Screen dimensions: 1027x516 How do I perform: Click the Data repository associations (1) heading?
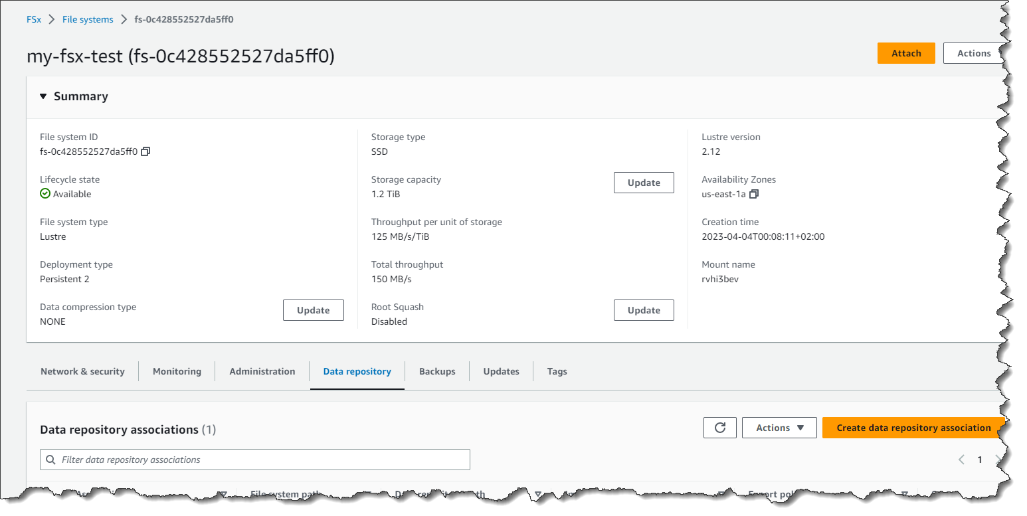[x=128, y=430]
